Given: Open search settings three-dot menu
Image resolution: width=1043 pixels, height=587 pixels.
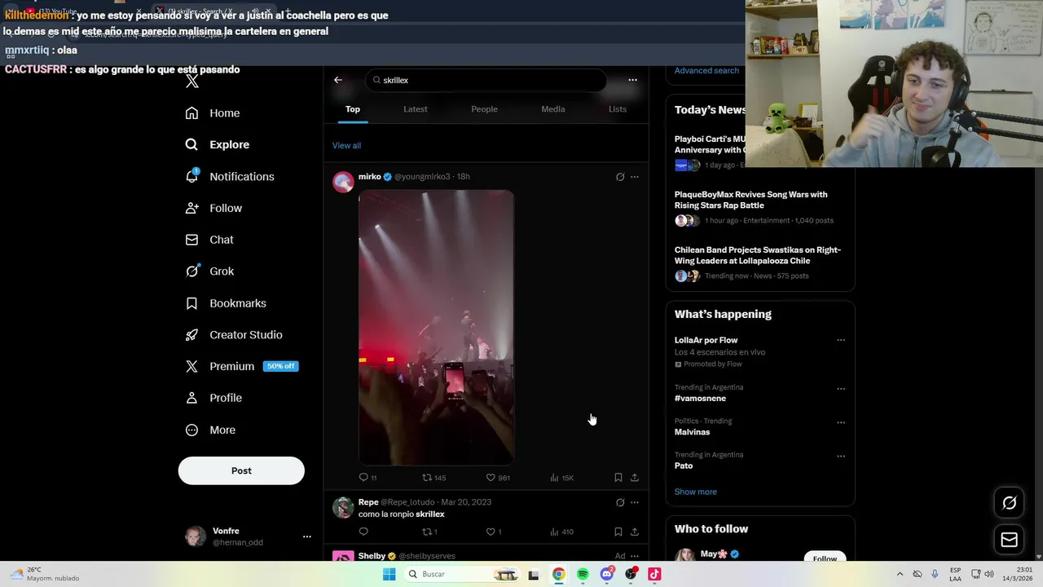Looking at the screenshot, I should point(632,80).
